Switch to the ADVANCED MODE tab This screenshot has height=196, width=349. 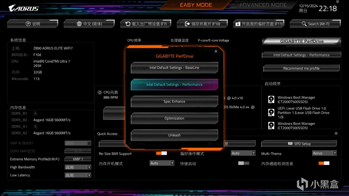click(263, 5)
